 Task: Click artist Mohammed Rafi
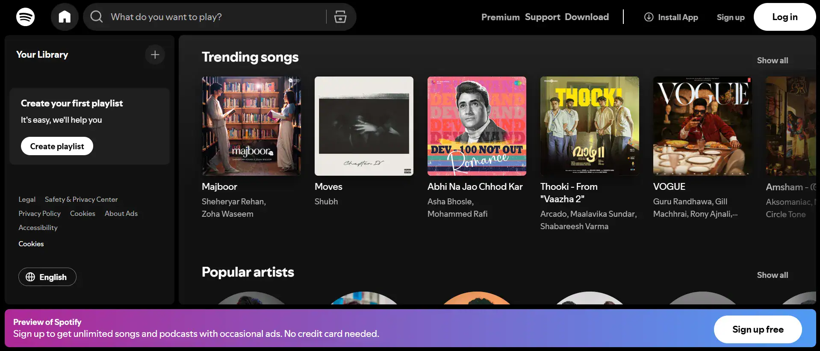coord(457,214)
